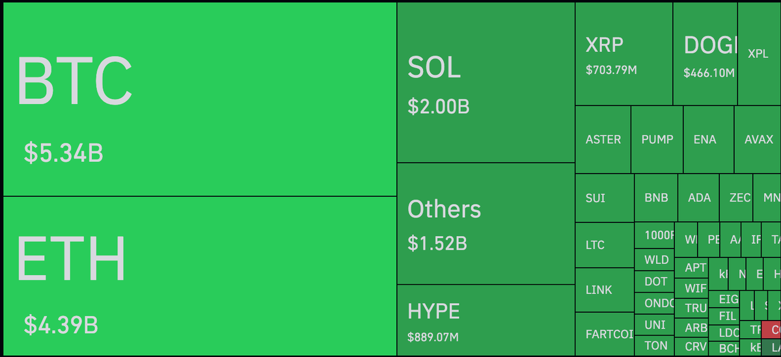Open the PUMP tile
This screenshot has height=357, width=781.
657,139
